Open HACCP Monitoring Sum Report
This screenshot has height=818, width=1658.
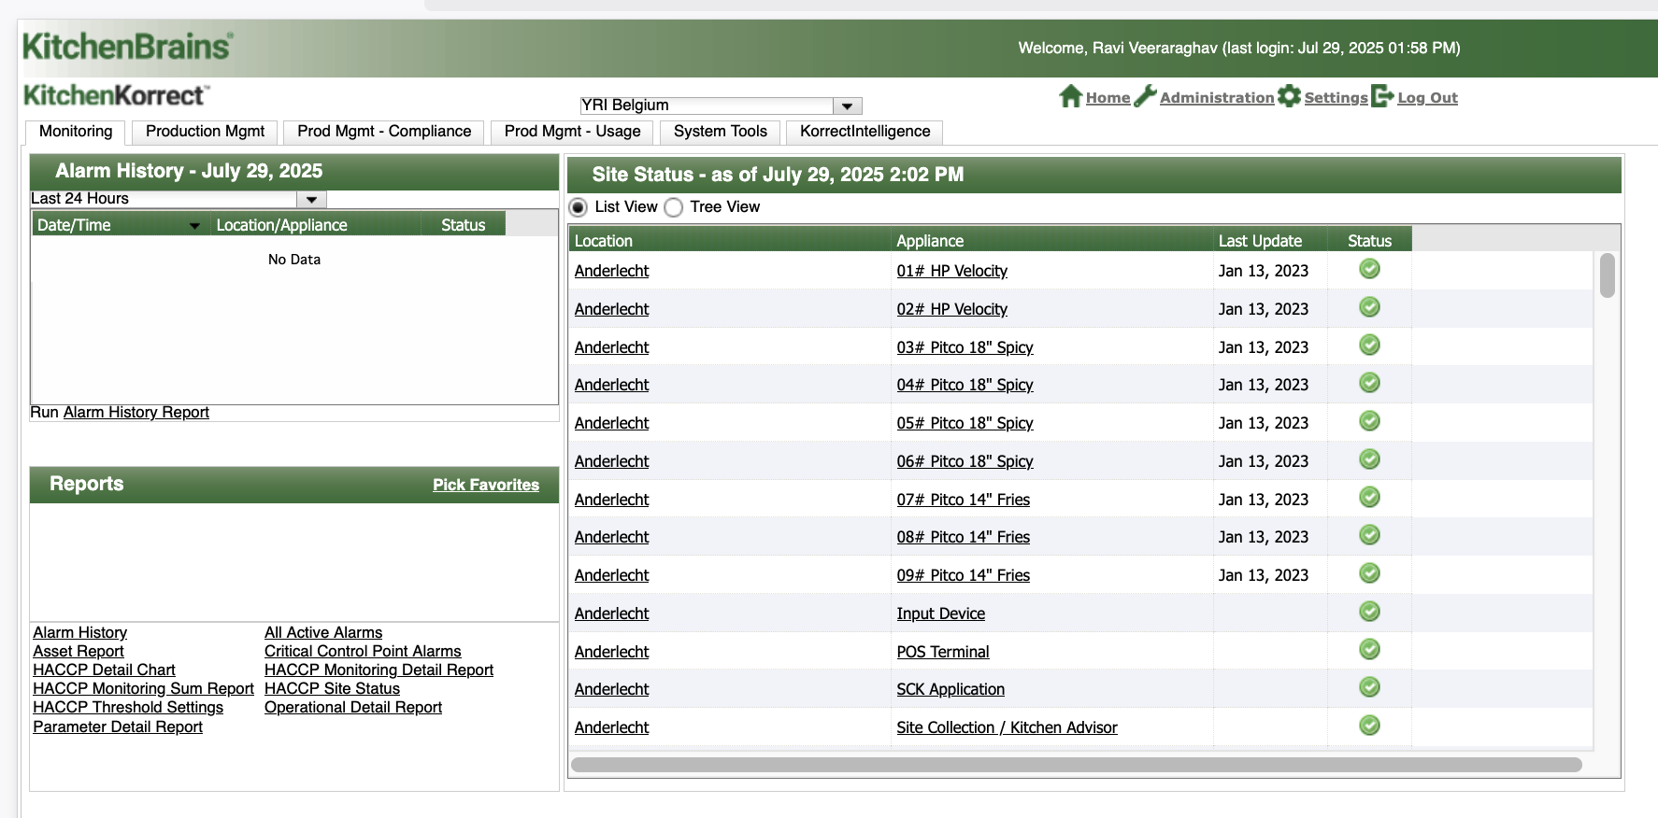[x=143, y=689]
